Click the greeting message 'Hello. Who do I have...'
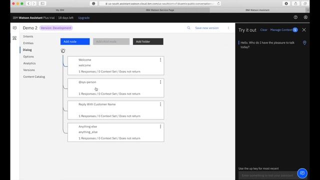This screenshot has height=180, width=320. tap(267, 45)
